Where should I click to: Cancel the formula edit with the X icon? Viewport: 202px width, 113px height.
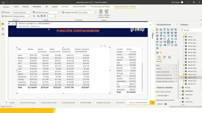pyautogui.click(x=9, y=24)
